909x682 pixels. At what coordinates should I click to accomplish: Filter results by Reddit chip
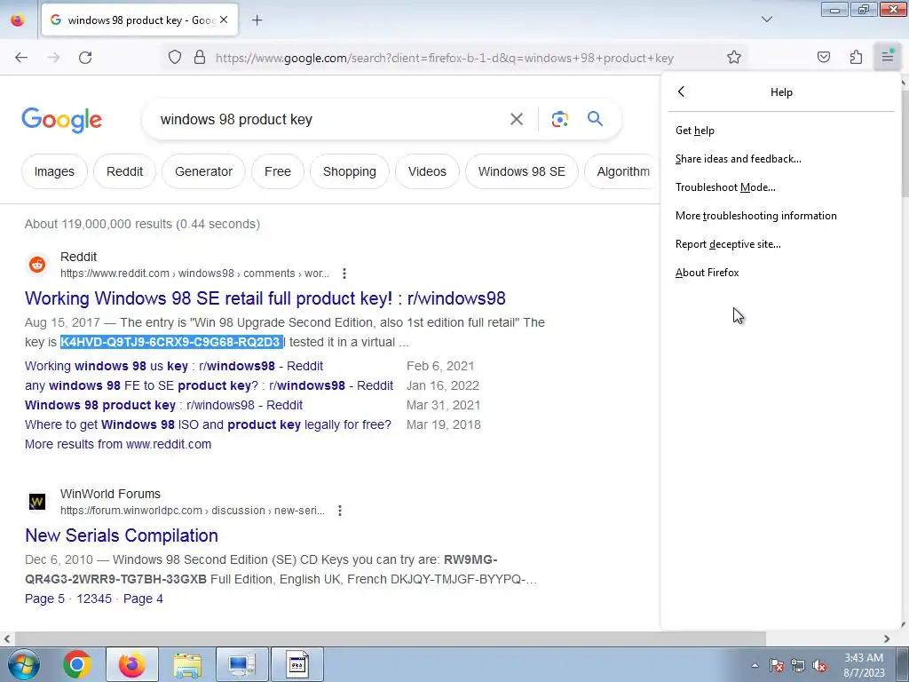(x=124, y=171)
